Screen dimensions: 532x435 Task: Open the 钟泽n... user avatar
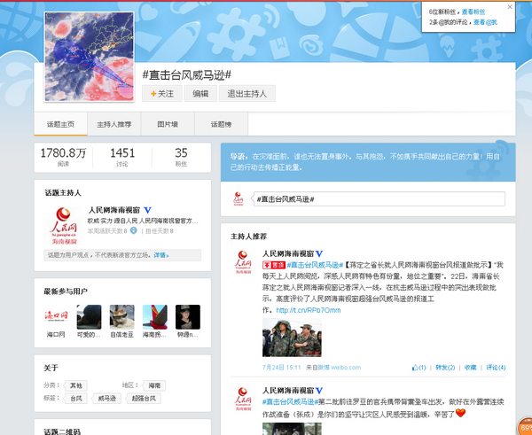[x=188, y=316]
